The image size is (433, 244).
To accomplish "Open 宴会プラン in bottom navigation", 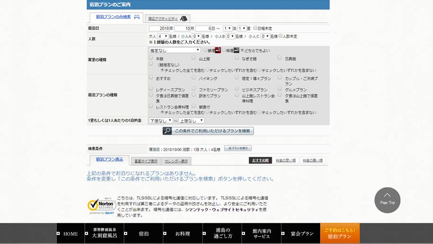I will point(301,234).
